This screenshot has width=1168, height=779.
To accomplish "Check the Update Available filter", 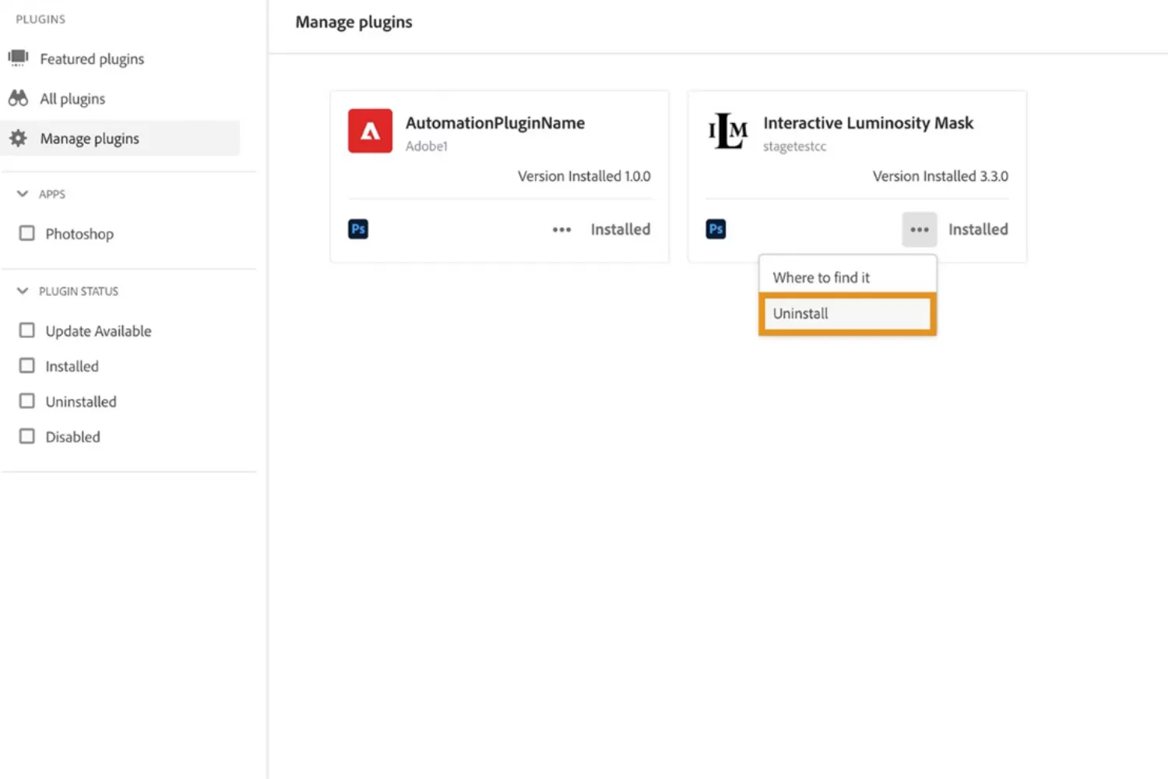I will click(27, 330).
